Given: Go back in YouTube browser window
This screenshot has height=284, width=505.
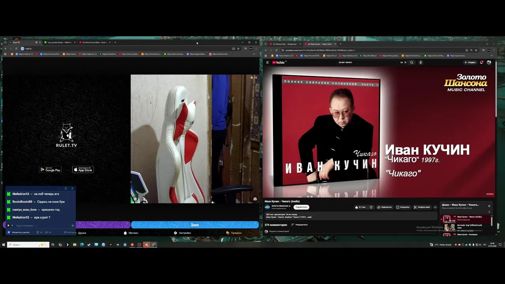Looking at the screenshot, I should (x=266, y=50).
